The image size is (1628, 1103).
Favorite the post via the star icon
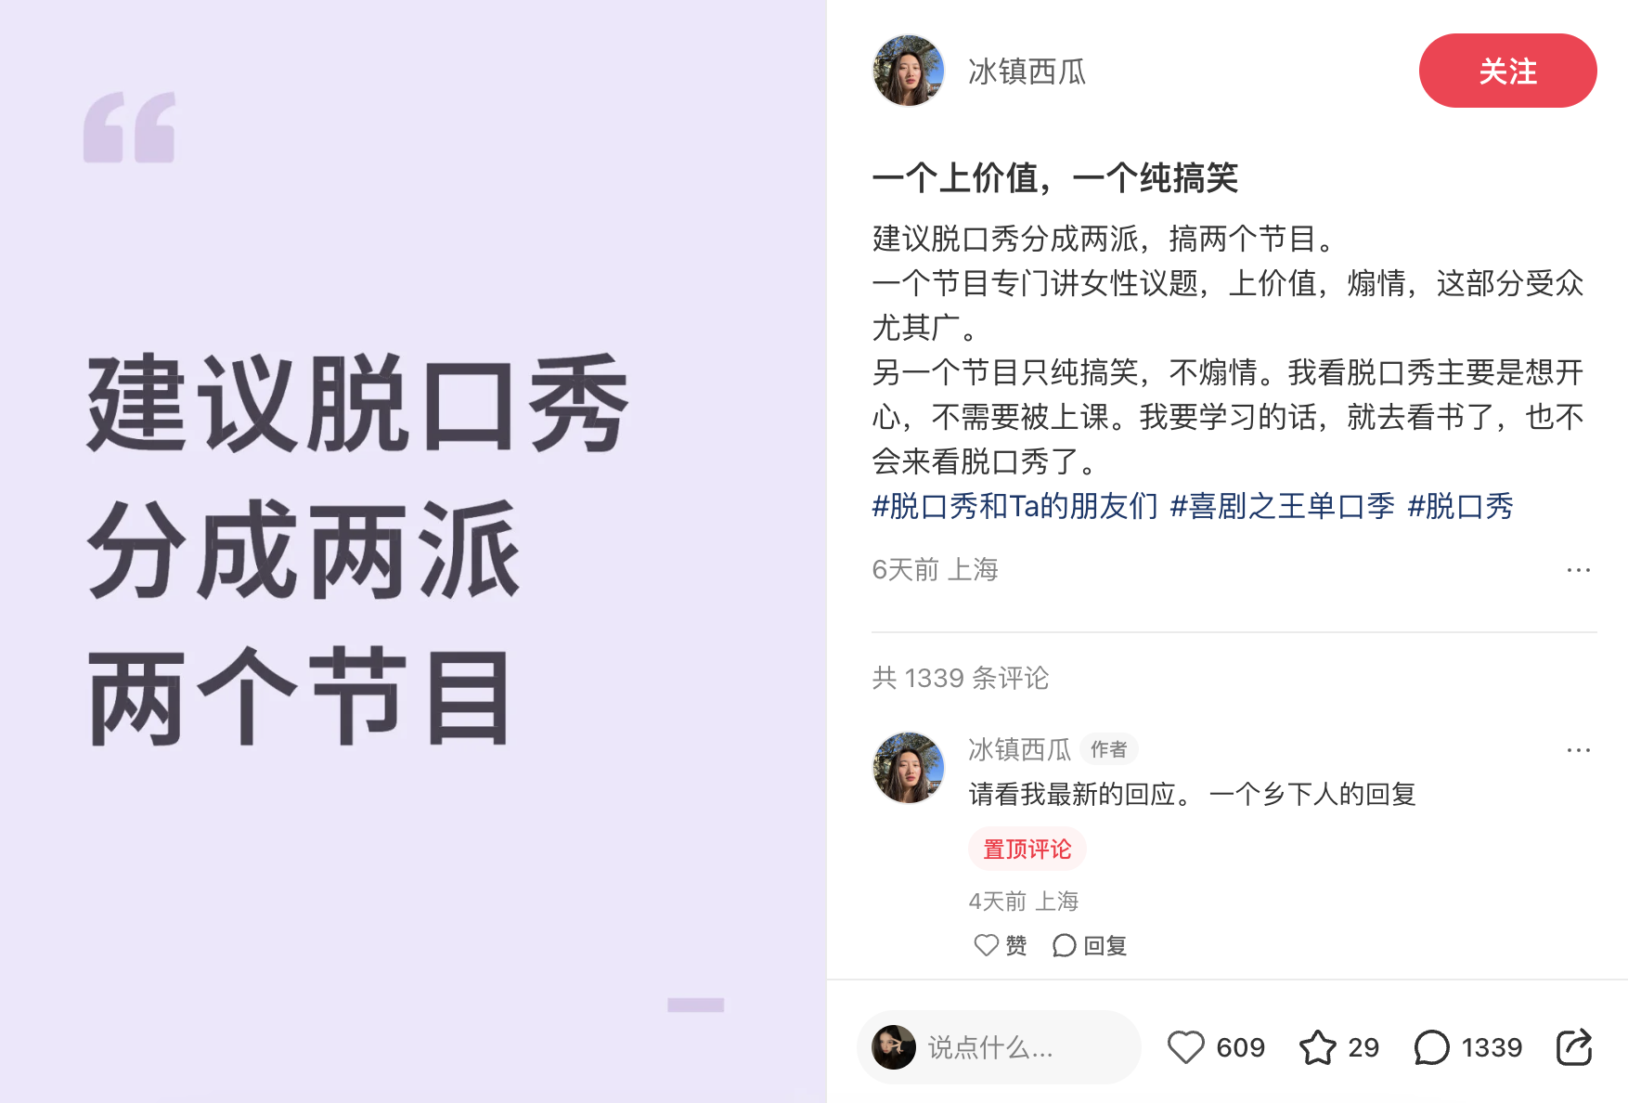coord(1317,1047)
